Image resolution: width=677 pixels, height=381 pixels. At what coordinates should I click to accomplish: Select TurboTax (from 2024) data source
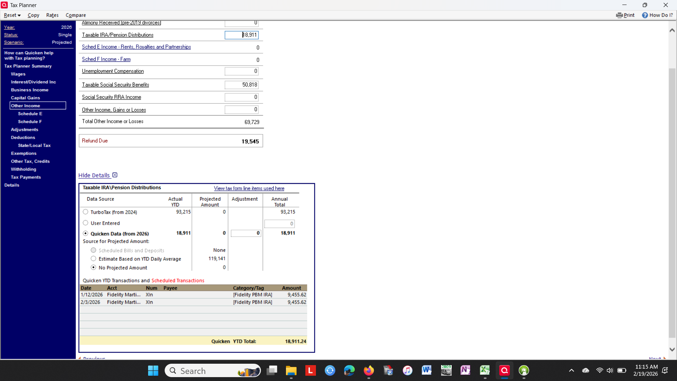click(x=86, y=212)
